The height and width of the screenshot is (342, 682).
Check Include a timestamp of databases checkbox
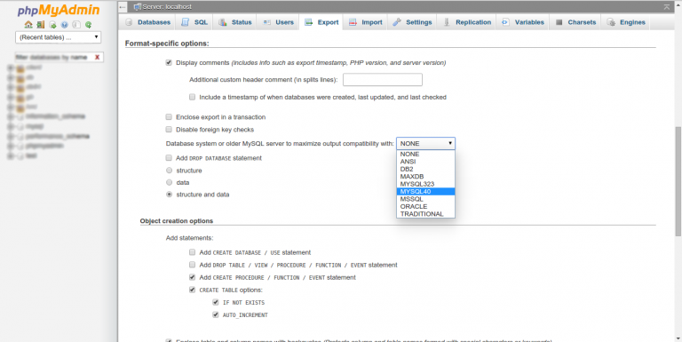pos(192,97)
